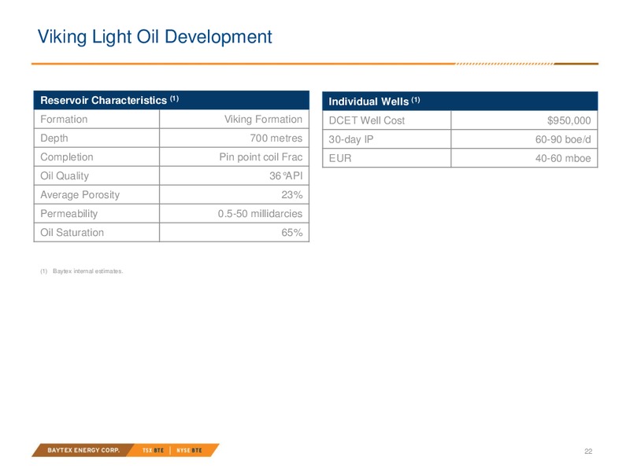630x472 pixels.
Task: Click the 'Permeability' row label
Action: pyautogui.click(x=69, y=213)
